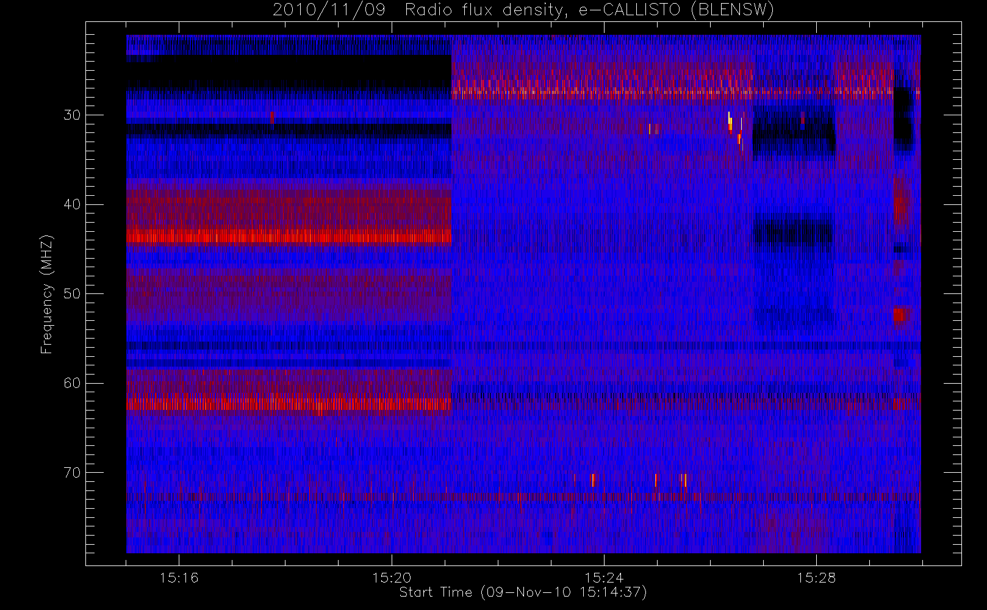This screenshot has height=610, width=987.
Task: Select the 15:24 time tick label
Action: pos(604,578)
